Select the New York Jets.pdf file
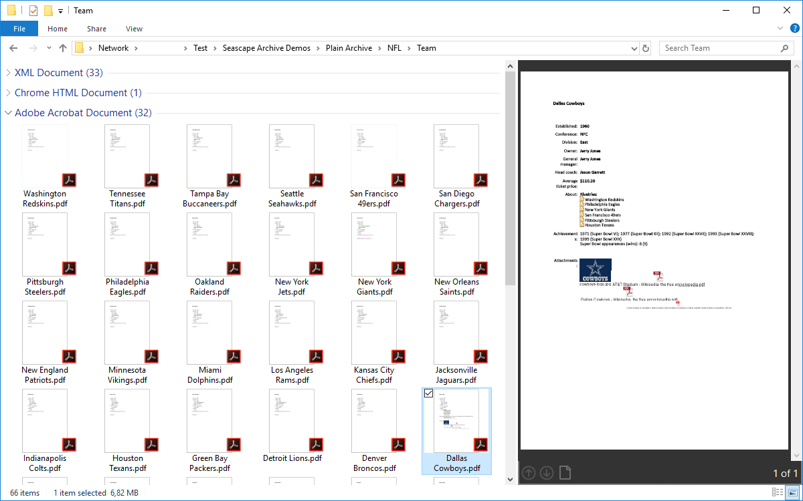This screenshot has width=803, height=501. click(x=292, y=254)
